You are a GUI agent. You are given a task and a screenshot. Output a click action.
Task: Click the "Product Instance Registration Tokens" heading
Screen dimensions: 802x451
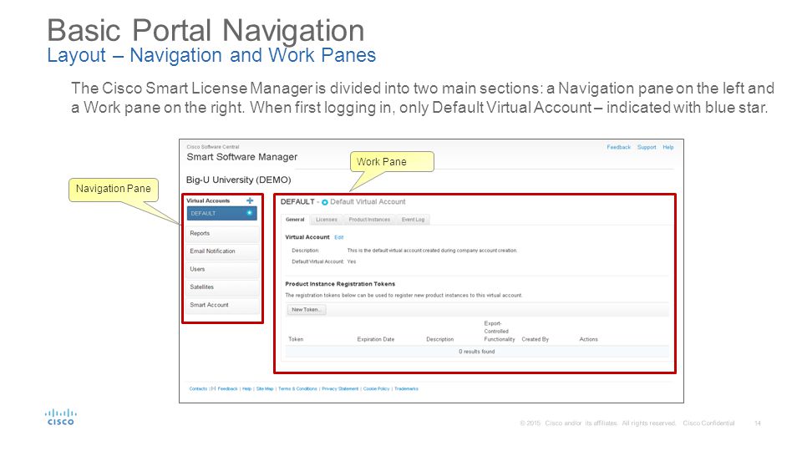[x=340, y=284]
